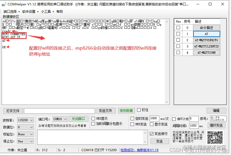This screenshot has height=155, width=231.
Task: Click receive area scrollbar down arrow
Action: pyautogui.click(x=167, y=102)
